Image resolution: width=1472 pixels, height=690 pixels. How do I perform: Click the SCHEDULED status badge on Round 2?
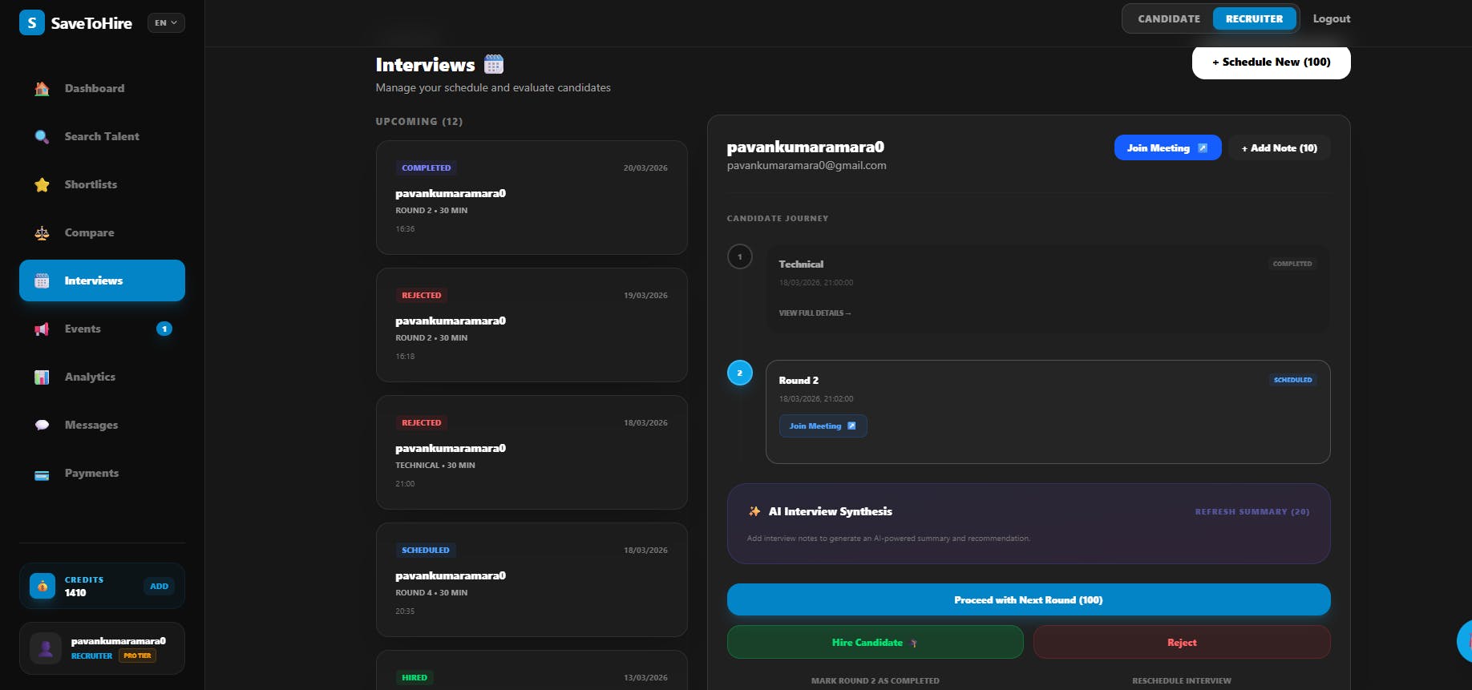[x=1292, y=380]
